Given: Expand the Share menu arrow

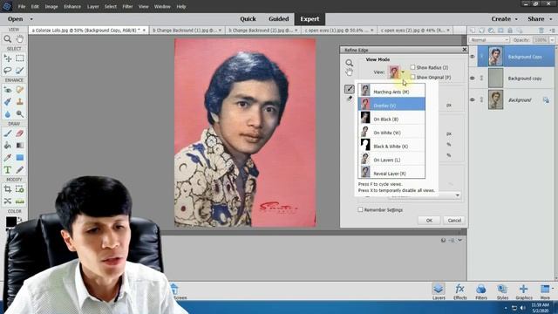Looking at the screenshot, I should (x=551, y=19).
